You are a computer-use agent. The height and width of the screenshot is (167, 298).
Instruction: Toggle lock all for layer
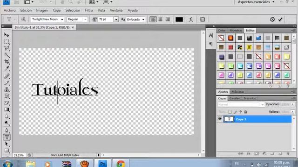pyautogui.click(x=245, y=112)
